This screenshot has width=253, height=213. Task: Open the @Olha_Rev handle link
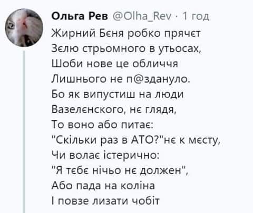[142, 16]
